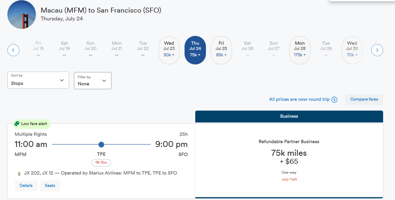
Task: Open the Sort by Stops dropdown
Action: [x=38, y=80]
